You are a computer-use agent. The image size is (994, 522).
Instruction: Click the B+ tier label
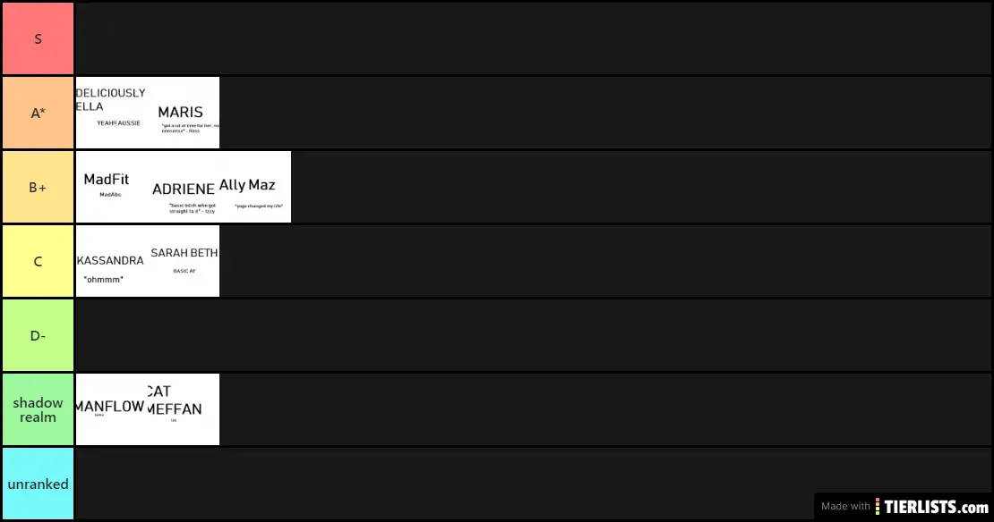pyautogui.click(x=38, y=187)
